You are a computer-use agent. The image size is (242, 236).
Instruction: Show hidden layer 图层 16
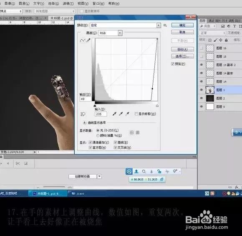tap(202, 48)
